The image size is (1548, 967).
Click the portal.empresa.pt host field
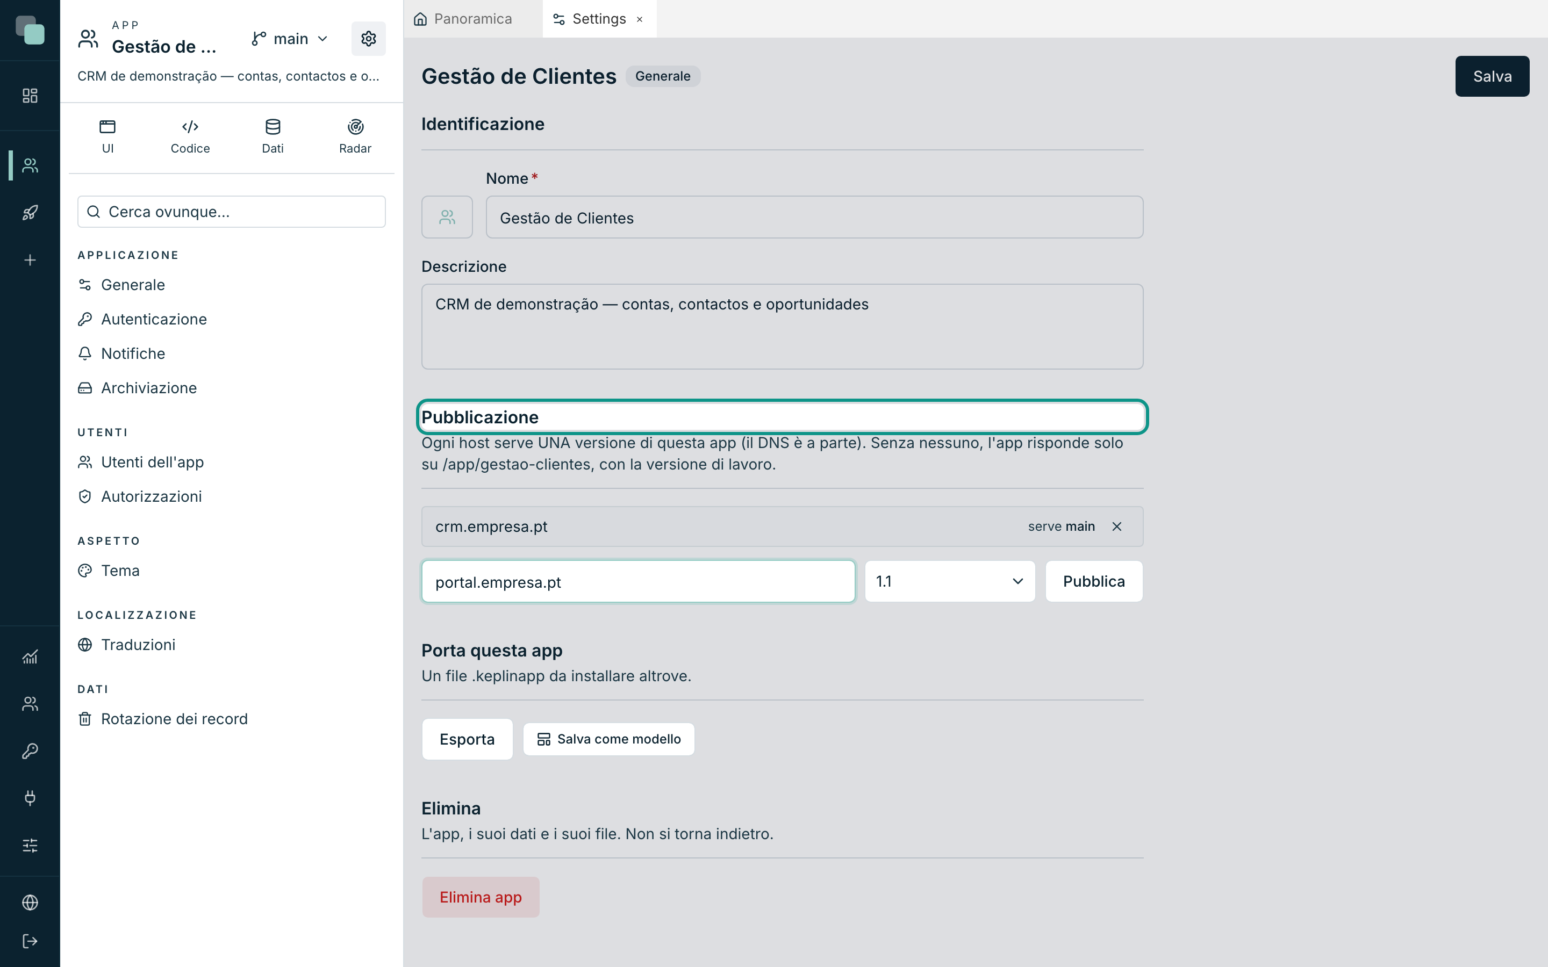[x=639, y=581]
